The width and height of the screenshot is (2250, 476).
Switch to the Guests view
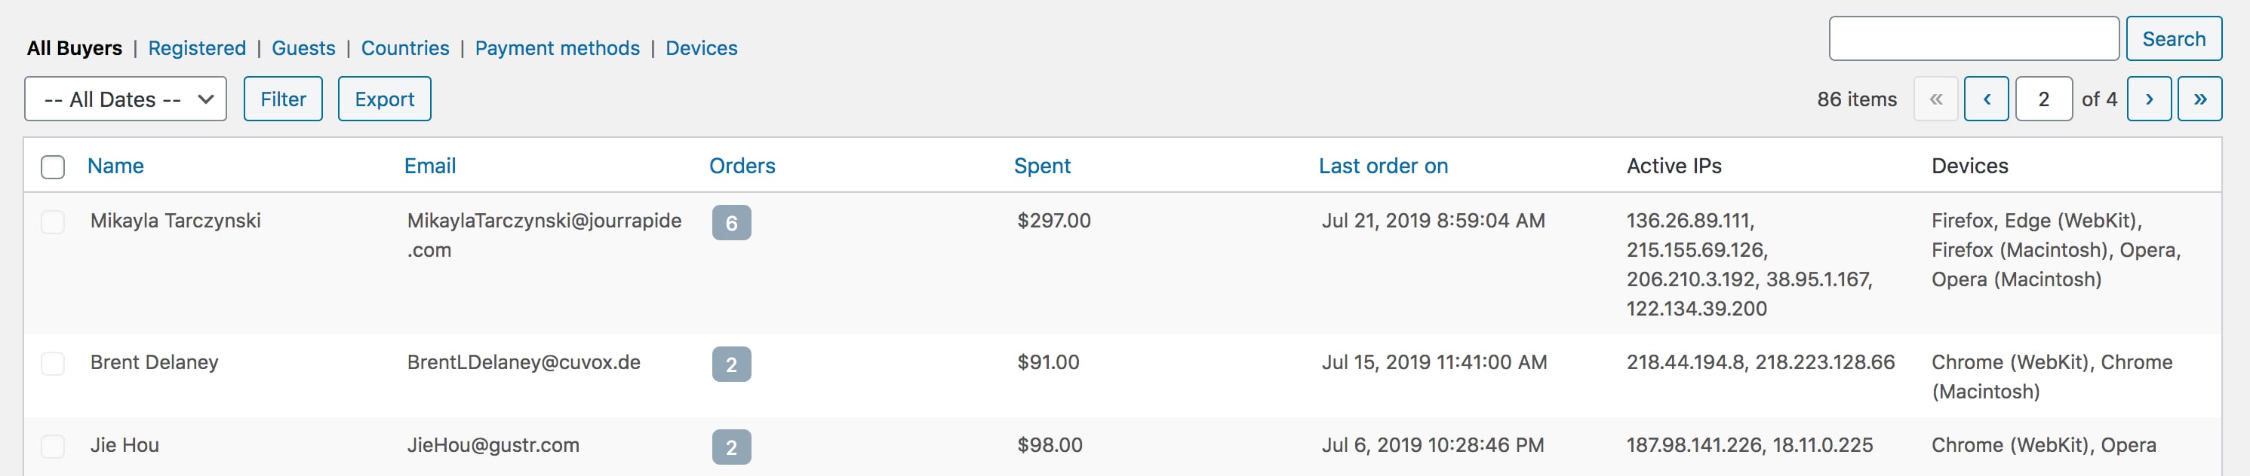pos(303,48)
